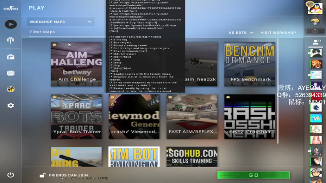Click the clock icon under rank badge
Image resolution: width=326 pixels, height=183 pixels.
315,31
